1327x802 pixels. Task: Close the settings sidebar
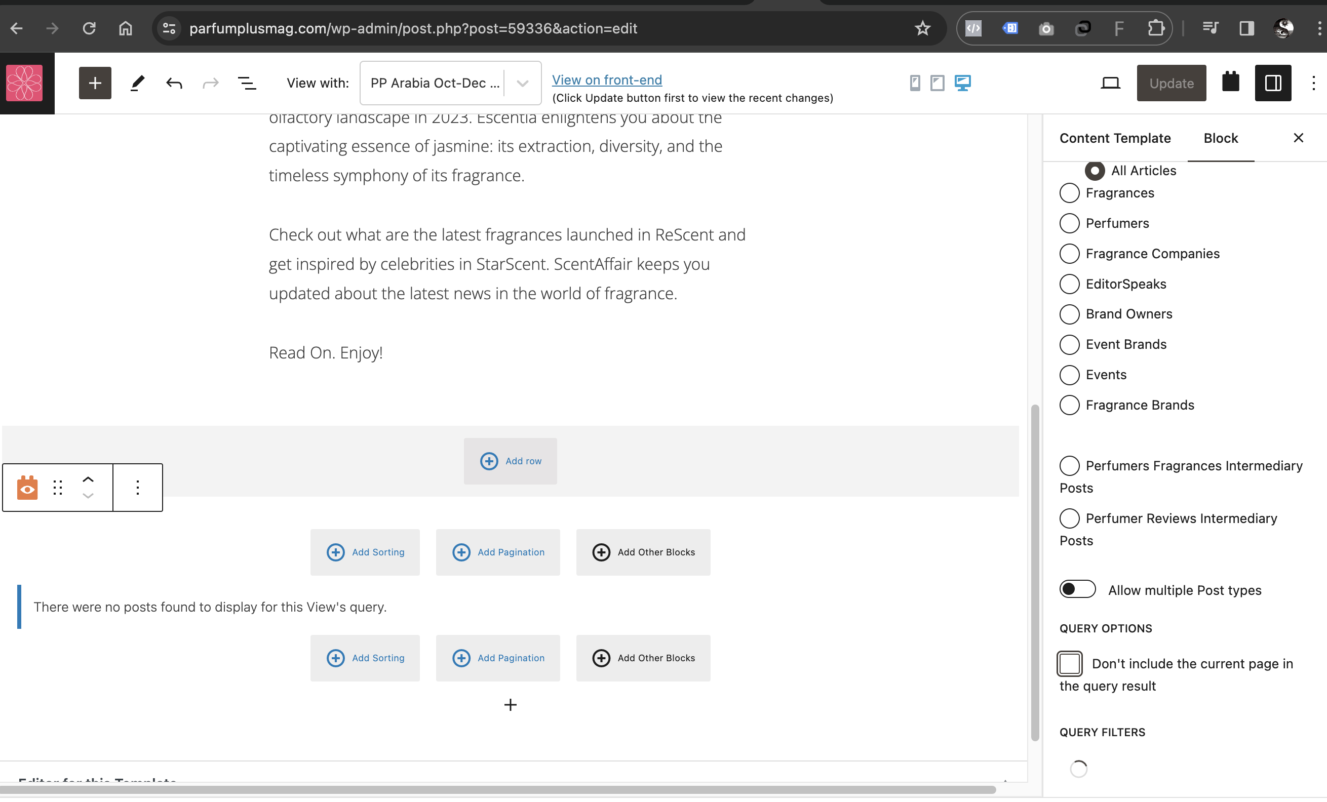click(1299, 138)
